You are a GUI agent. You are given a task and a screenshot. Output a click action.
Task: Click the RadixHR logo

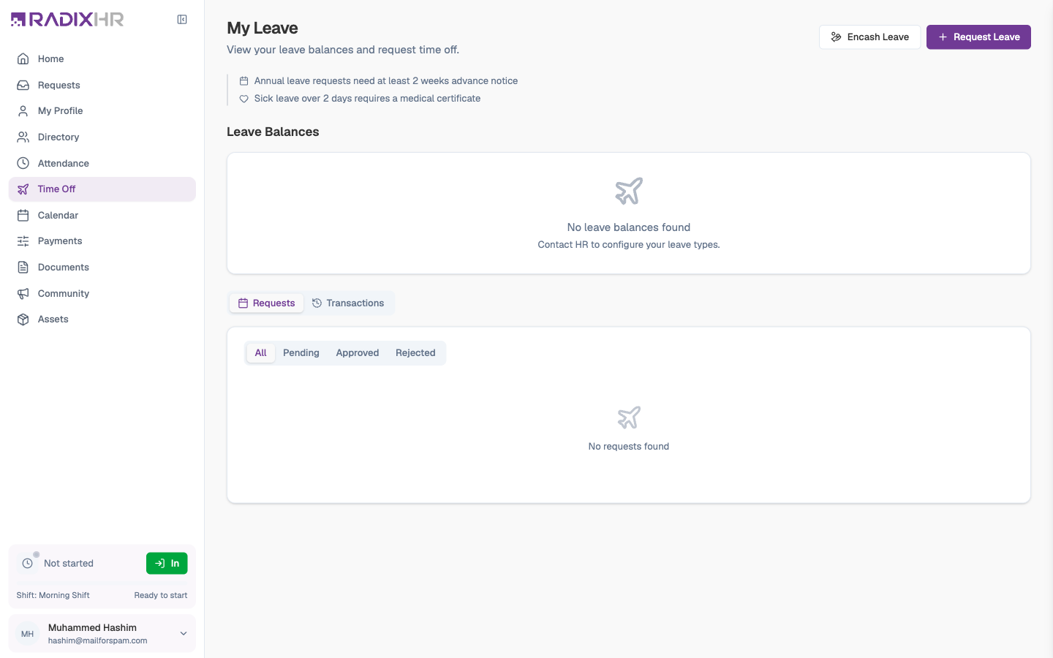67,20
